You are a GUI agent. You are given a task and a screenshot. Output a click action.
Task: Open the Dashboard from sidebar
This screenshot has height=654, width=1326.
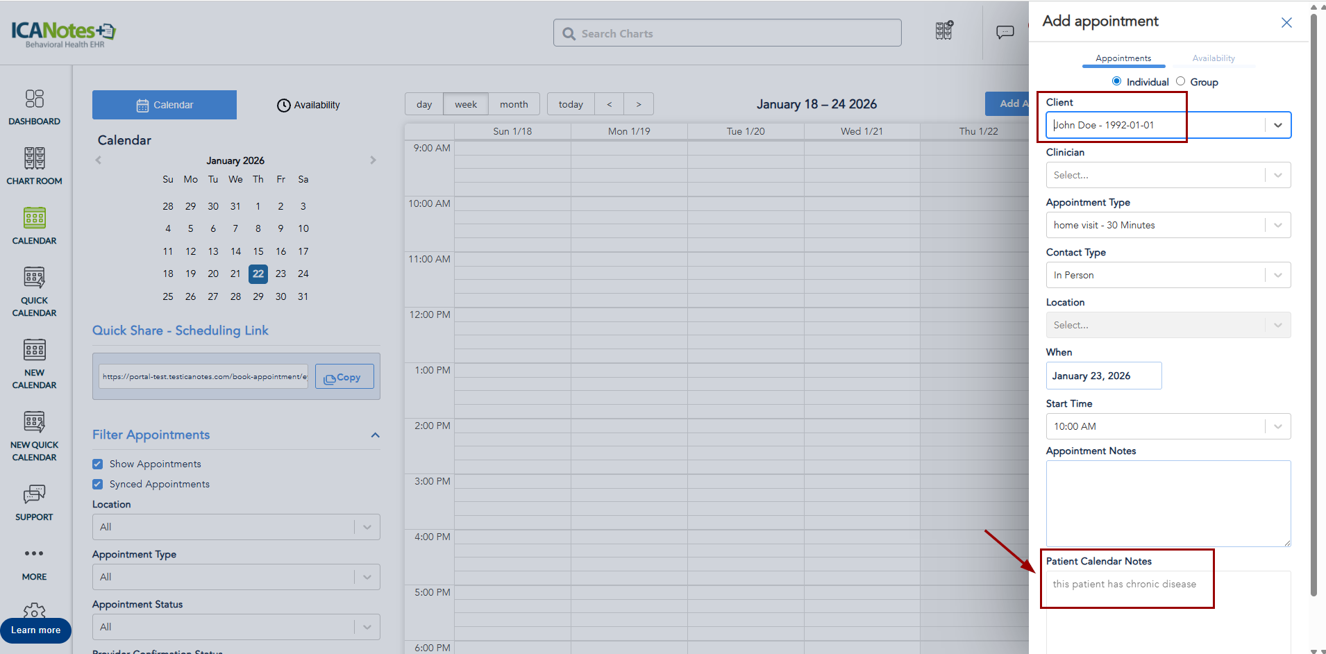(34, 99)
